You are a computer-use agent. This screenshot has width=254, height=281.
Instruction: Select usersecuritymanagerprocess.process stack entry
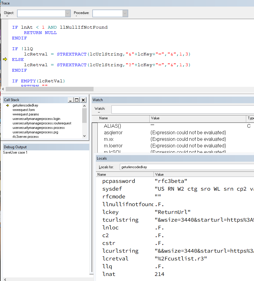click(39, 128)
